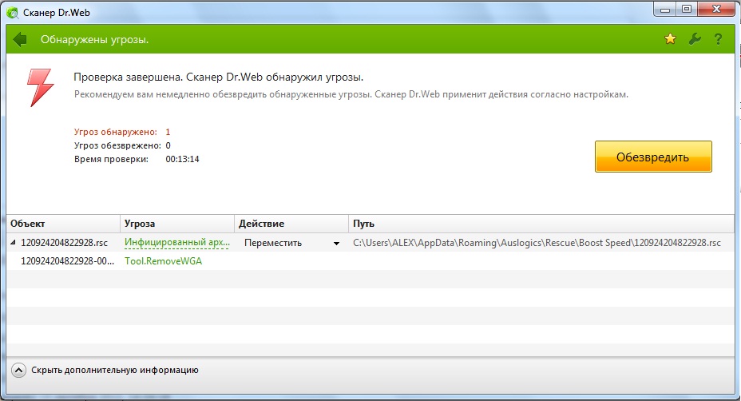Sort by the Объект column header
The image size is (741, 401).
pyautogui.click(x=64, y=224)
